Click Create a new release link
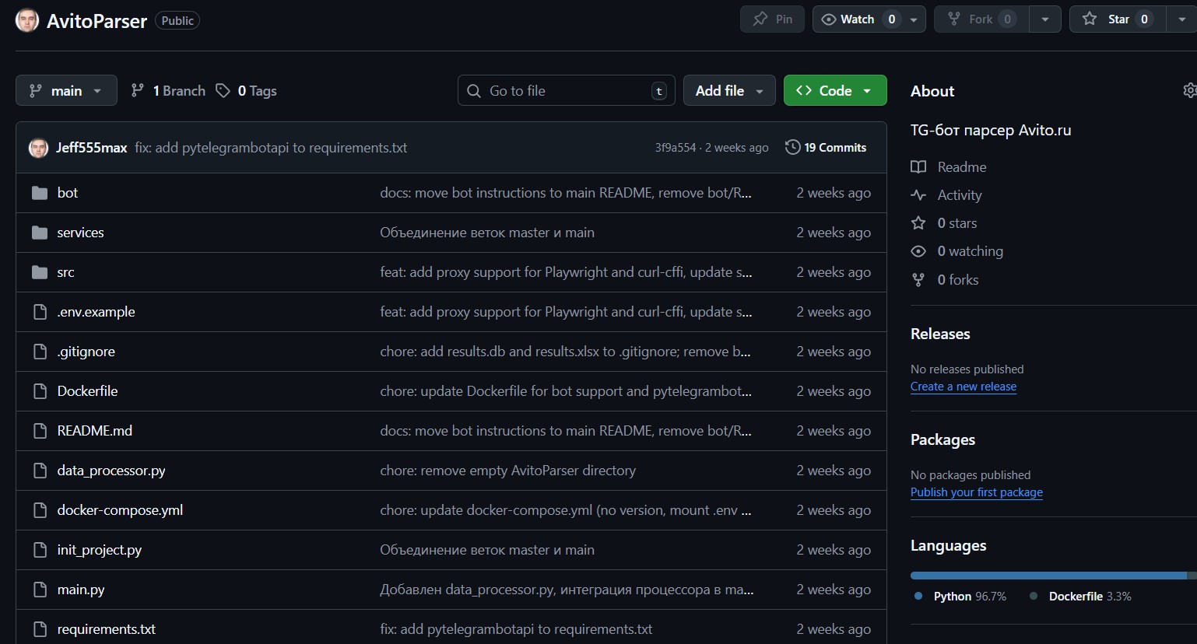1197x644 pixels. click(x=963, y=387)
